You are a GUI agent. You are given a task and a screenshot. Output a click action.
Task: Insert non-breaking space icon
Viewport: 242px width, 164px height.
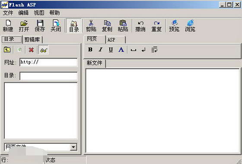click(134, 50)
